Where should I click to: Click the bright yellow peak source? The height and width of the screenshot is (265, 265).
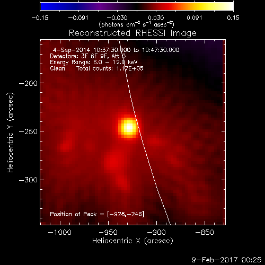coord(129,128)
